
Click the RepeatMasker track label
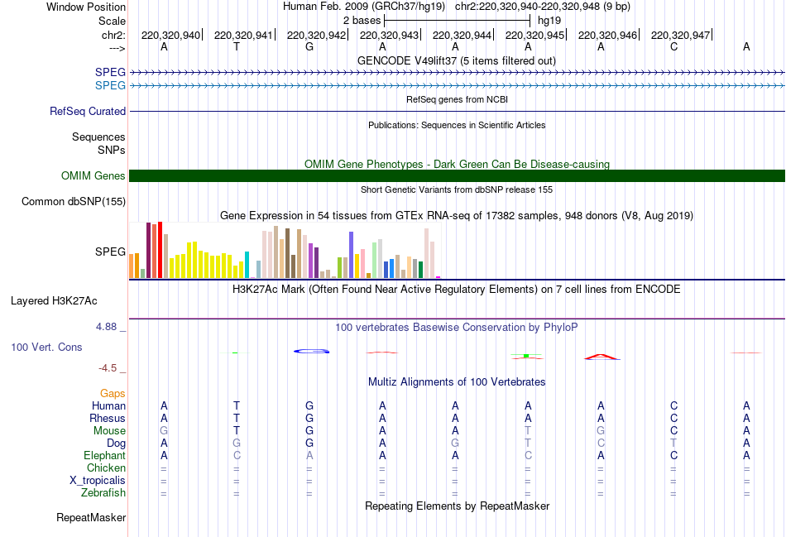click(x=91, y=517)
